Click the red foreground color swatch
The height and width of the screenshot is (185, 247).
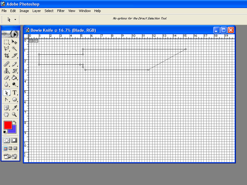8,125
